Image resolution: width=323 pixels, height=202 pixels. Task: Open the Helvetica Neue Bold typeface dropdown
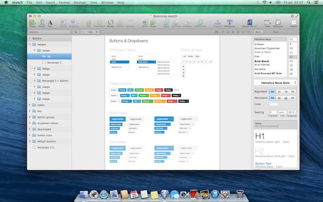point(275,83)
